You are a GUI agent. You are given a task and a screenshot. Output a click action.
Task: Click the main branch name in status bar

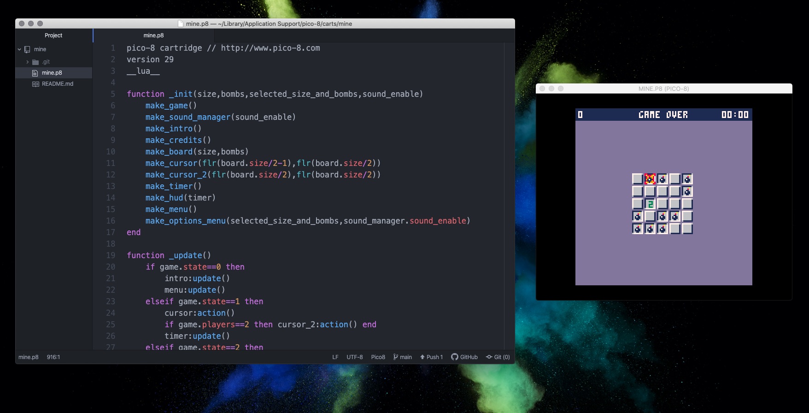click(406, 357)
